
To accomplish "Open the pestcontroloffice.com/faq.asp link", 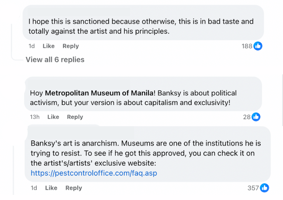I will click(94, 173).
